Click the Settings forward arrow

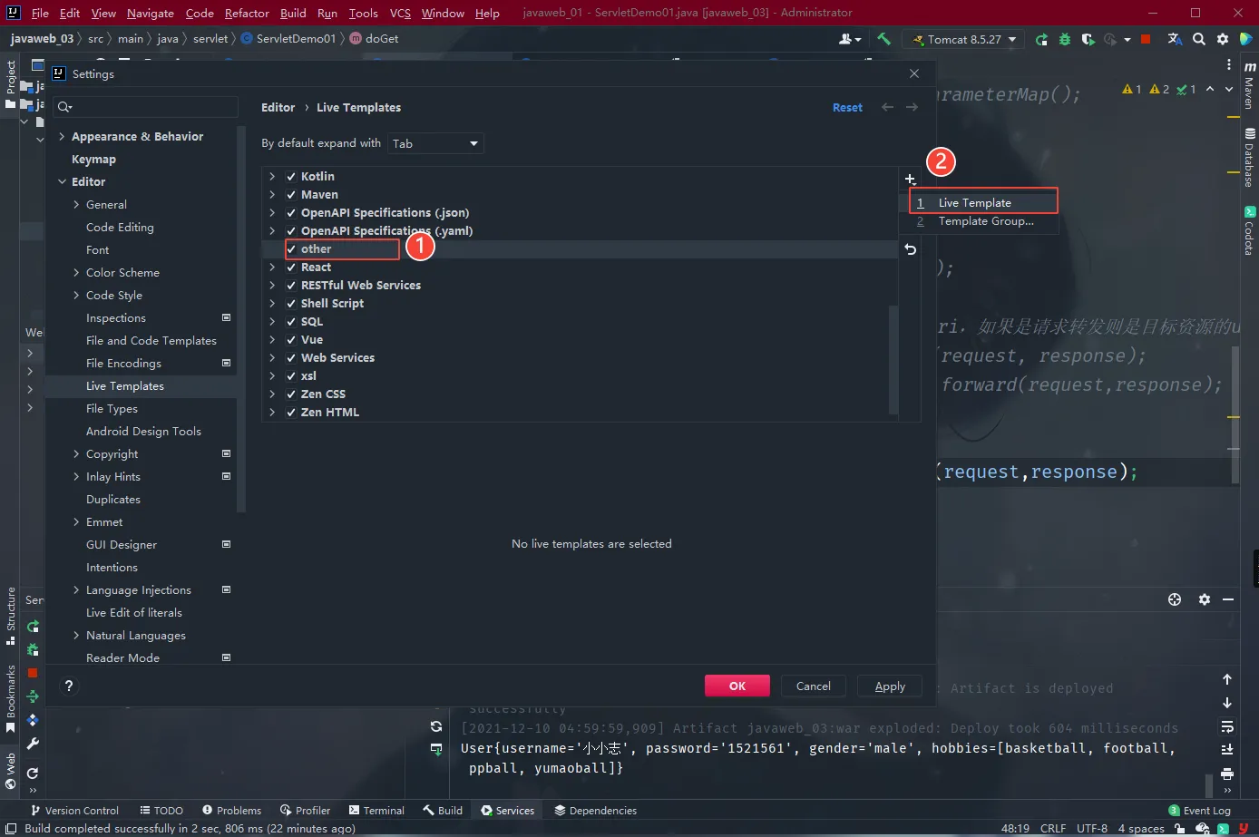coord(912,107)
